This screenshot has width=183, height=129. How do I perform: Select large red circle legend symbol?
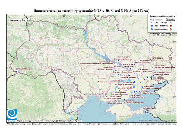pyautogui.click(x=171, y=26)
